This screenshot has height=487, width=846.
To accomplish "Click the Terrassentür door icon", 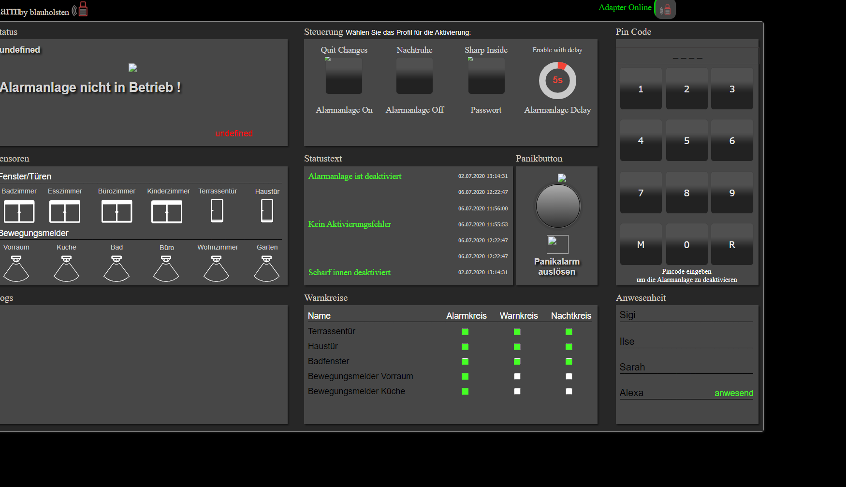I will (217, 211).
